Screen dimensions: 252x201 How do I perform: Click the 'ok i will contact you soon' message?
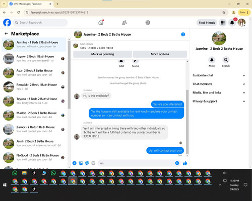point(165,150)
